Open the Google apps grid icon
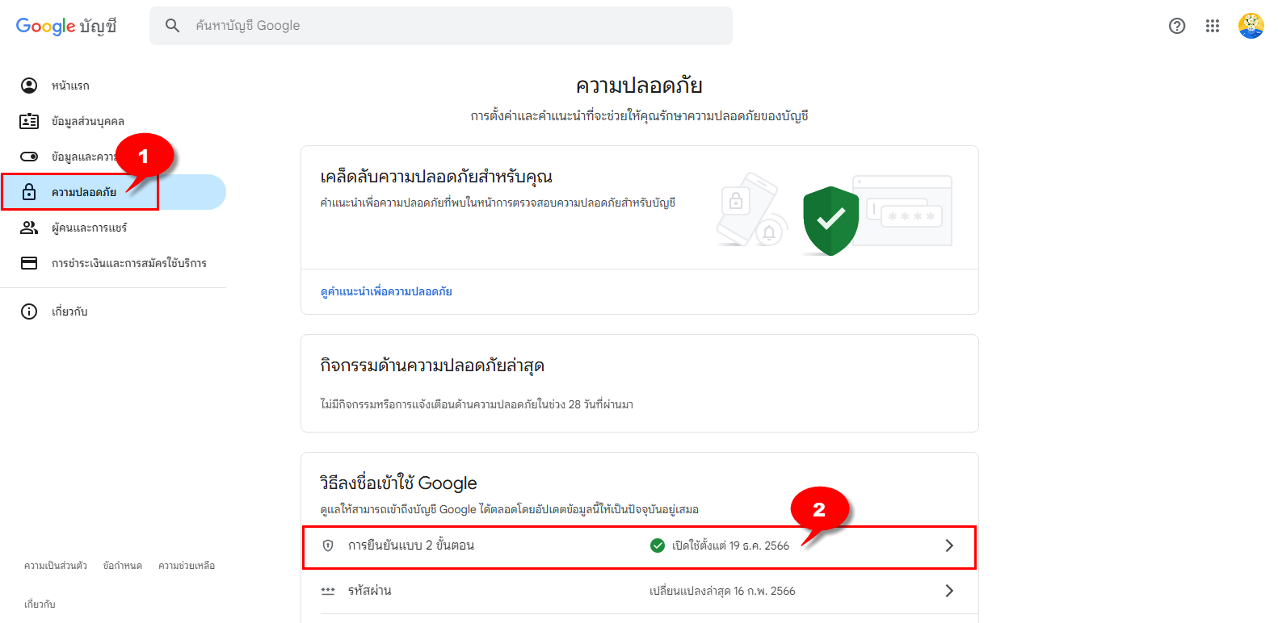The height and width of the screenshot is (623, 1278). [1213, 26]
